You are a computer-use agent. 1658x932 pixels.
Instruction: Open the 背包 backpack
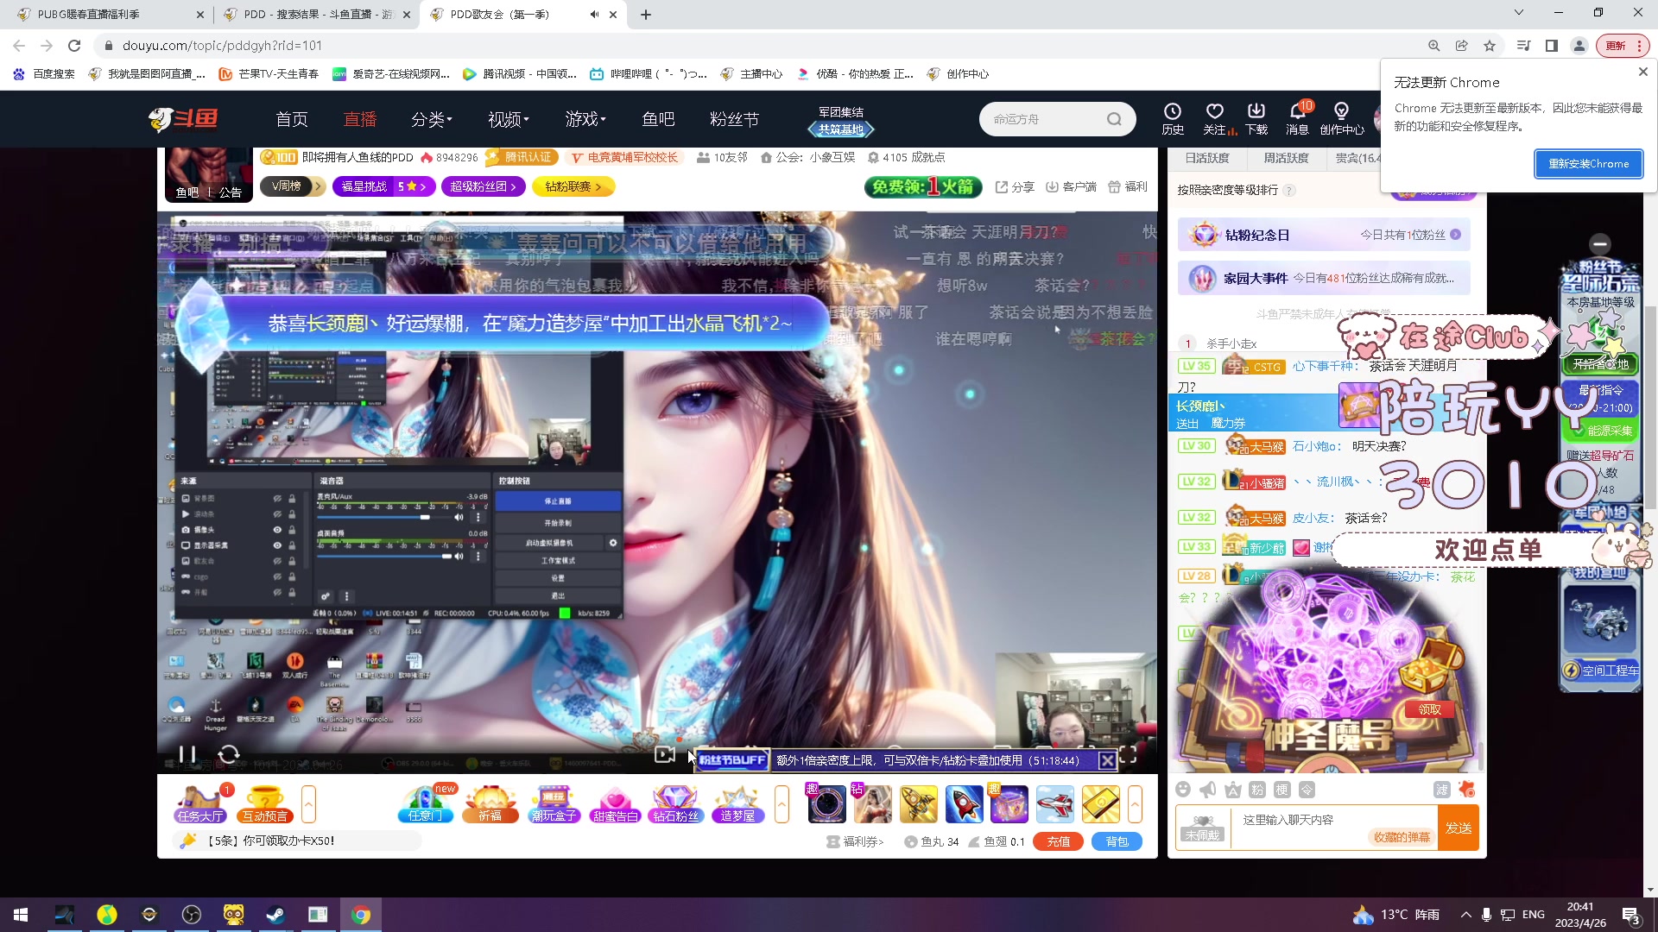1117,841
